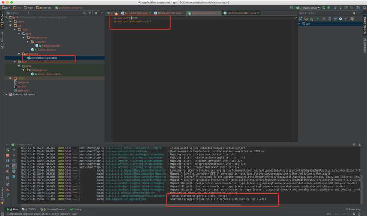Click the help question mark in Run panel
Image resolution: width=367 pixels, height=216 pixels.
(8, 195)
